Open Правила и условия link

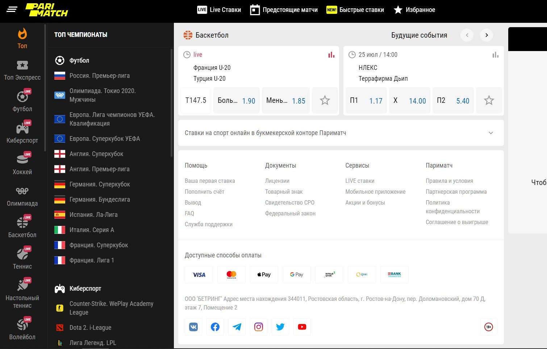click(x=449, y=181)
